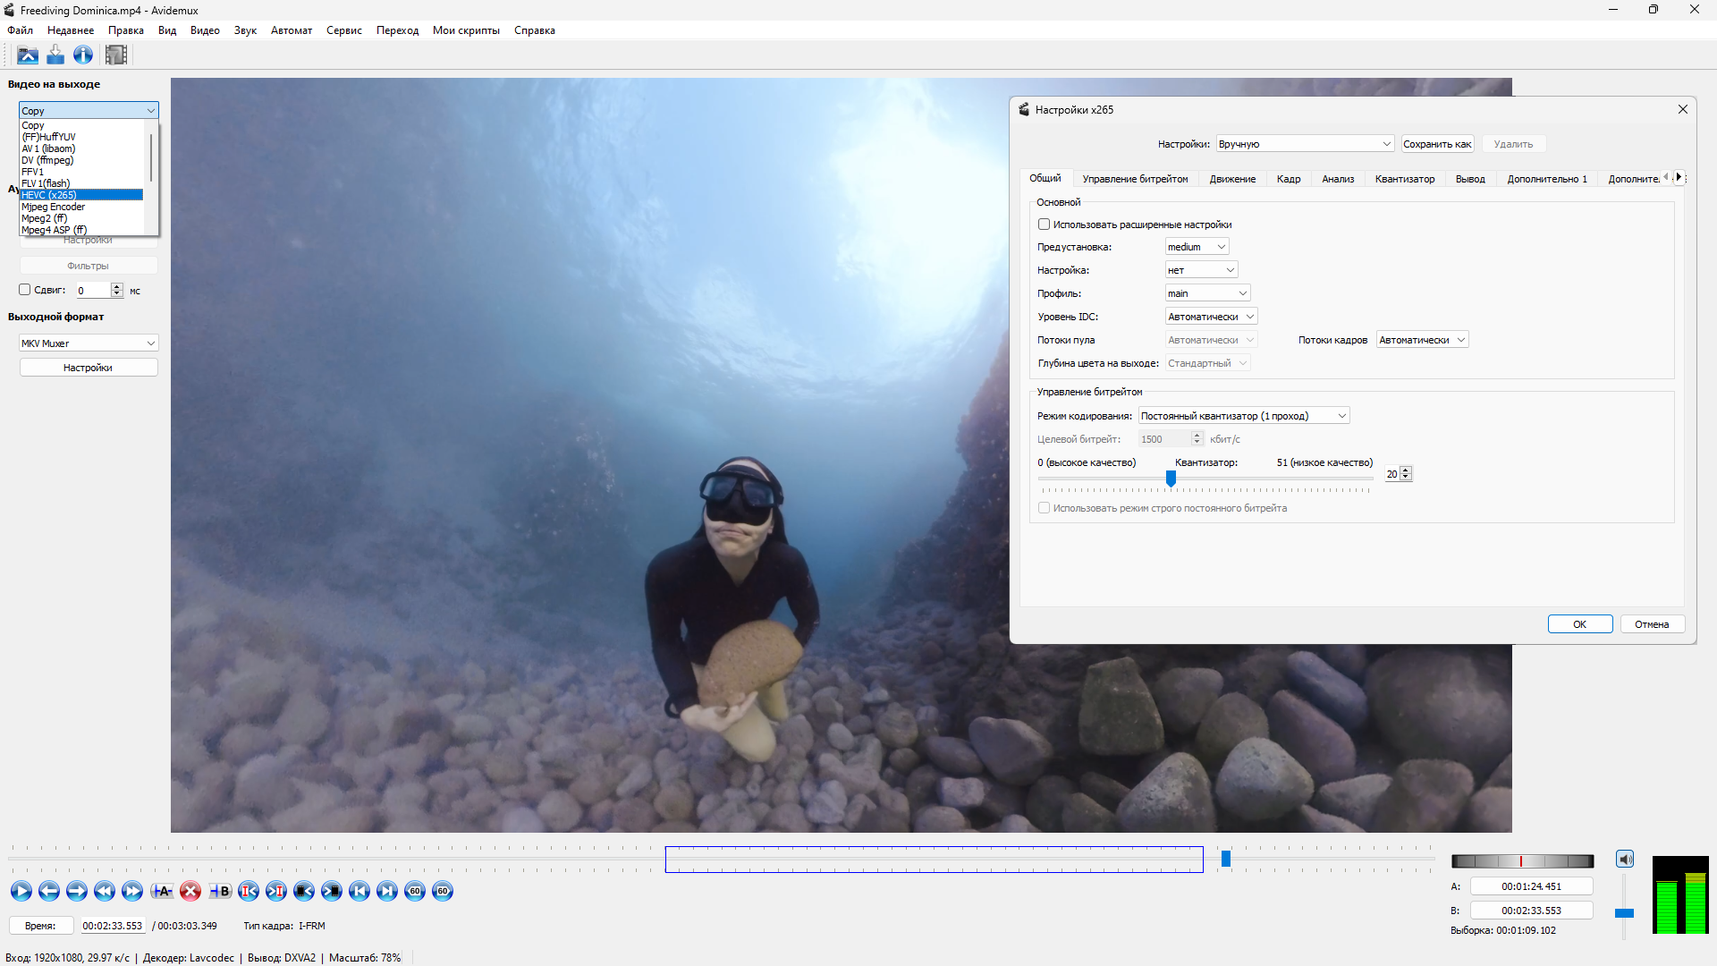
Task: Go to the previous cut point (red I icon)
Action: tap(249, 891)
